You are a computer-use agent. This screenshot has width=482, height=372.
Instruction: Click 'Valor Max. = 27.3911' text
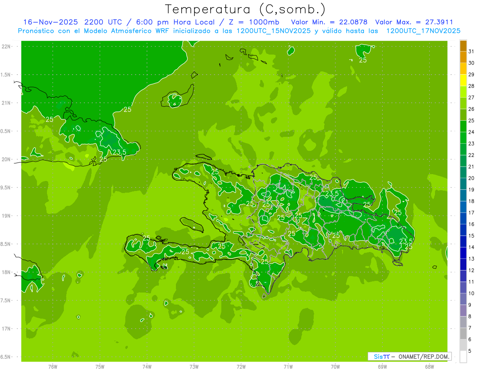point(414,22)
